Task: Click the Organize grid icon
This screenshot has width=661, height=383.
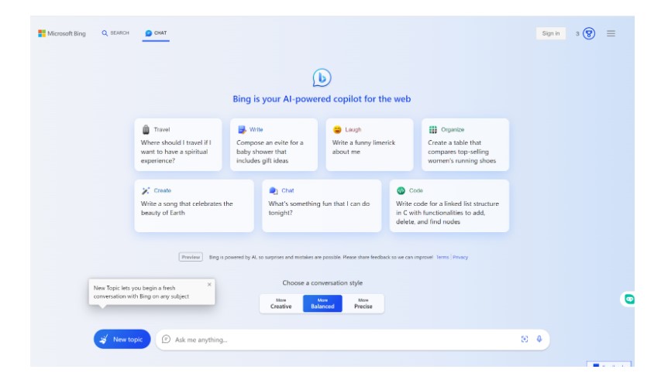Action: tap(433, 130)
